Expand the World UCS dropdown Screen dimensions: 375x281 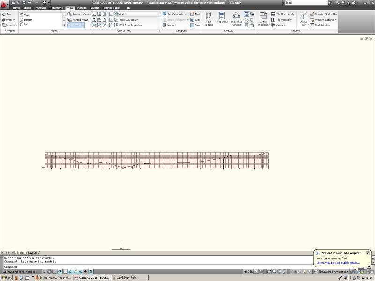159,14
